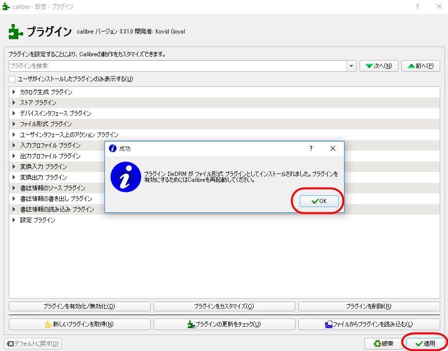
Task: Expand カタログ生成 プラグイン category
Action: pyautogui.click(x=14, y=92)
